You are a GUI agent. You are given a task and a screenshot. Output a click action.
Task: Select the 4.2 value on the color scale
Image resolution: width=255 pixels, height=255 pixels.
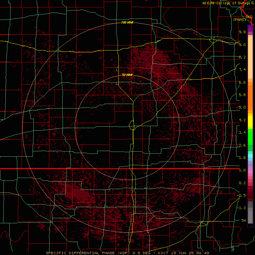242,120
